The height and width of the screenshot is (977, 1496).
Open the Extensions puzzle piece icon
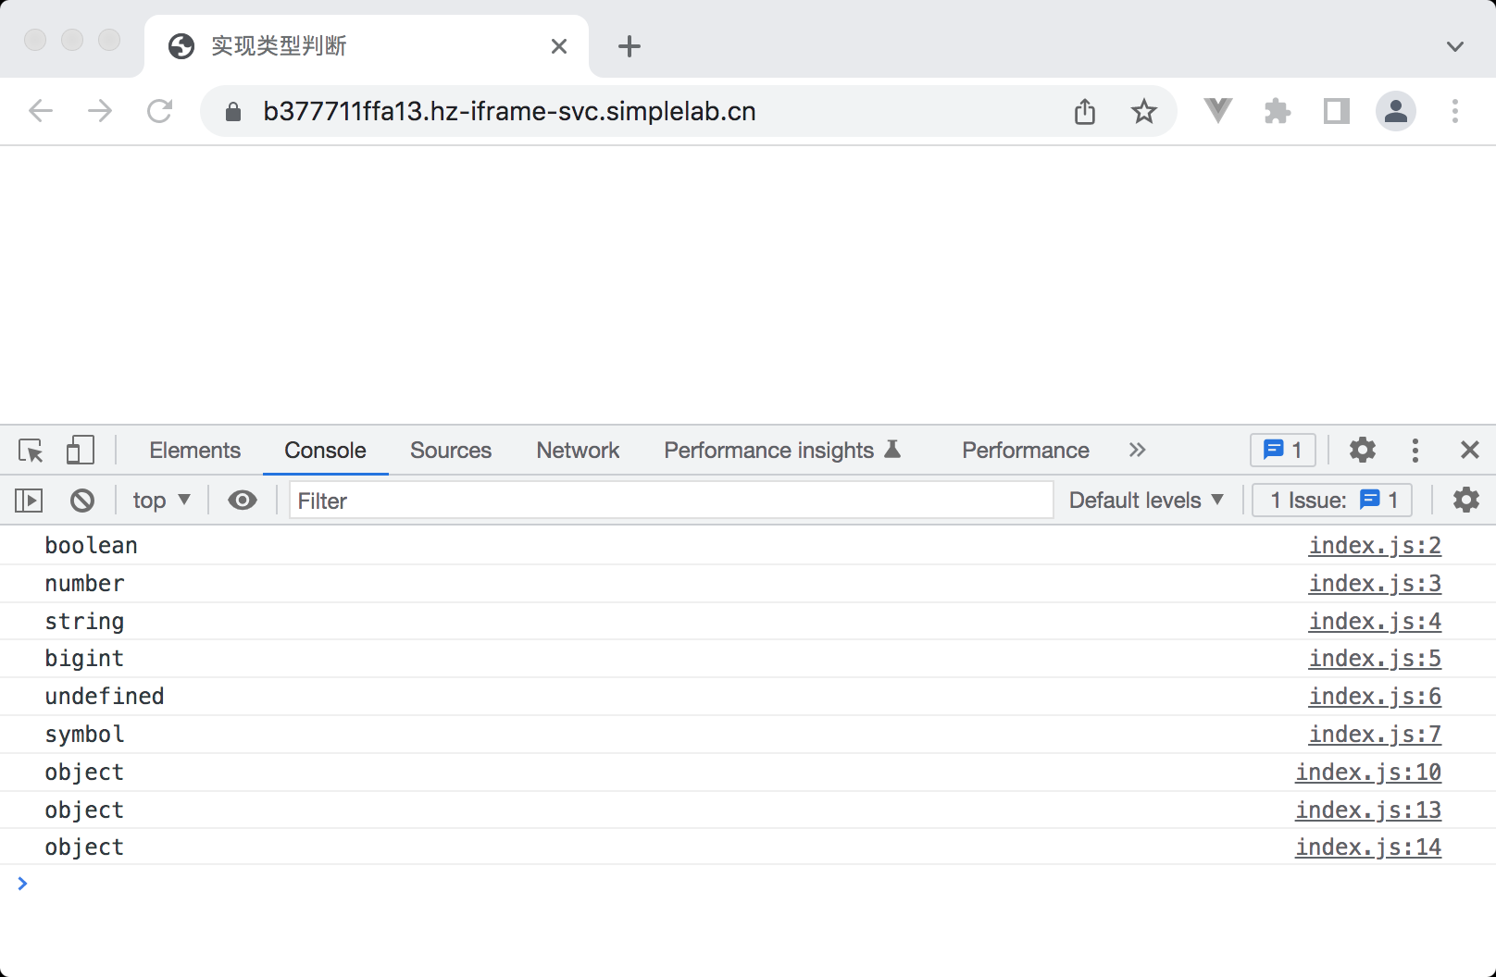(1278, 112)
